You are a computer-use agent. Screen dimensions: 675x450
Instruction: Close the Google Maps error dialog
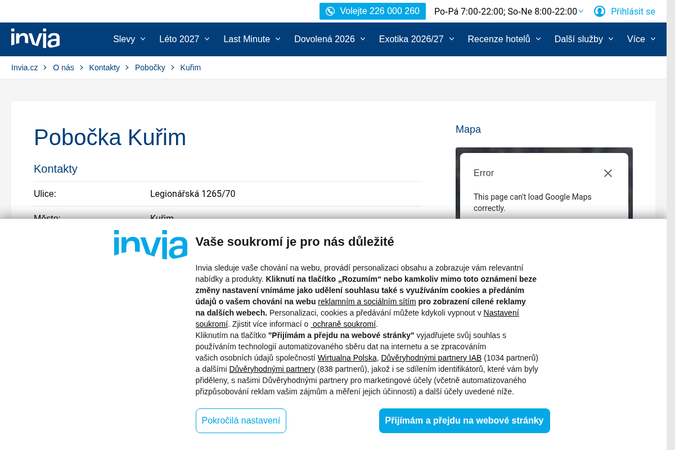point(608,173)
